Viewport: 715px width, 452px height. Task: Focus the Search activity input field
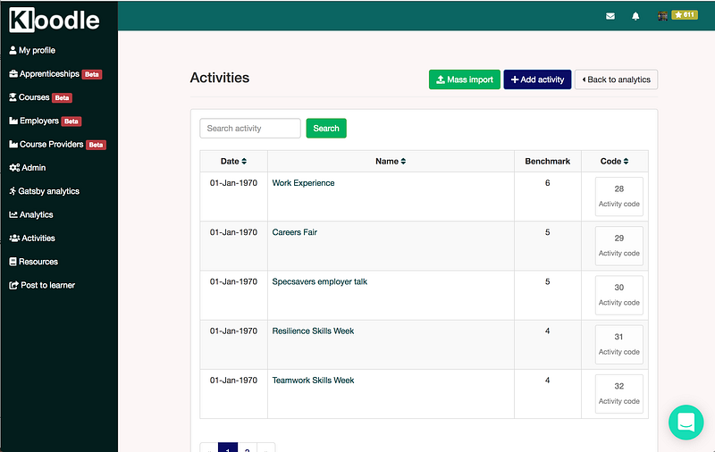click(x=250, y=128)
